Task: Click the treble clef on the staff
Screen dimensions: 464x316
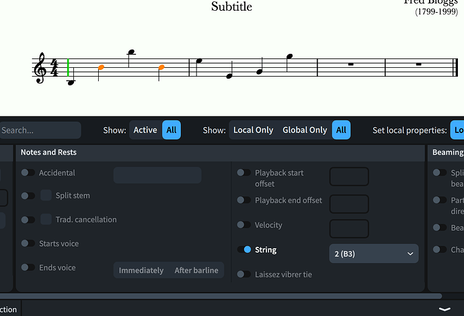Action: pyautogui.click(x=40, y=69)
